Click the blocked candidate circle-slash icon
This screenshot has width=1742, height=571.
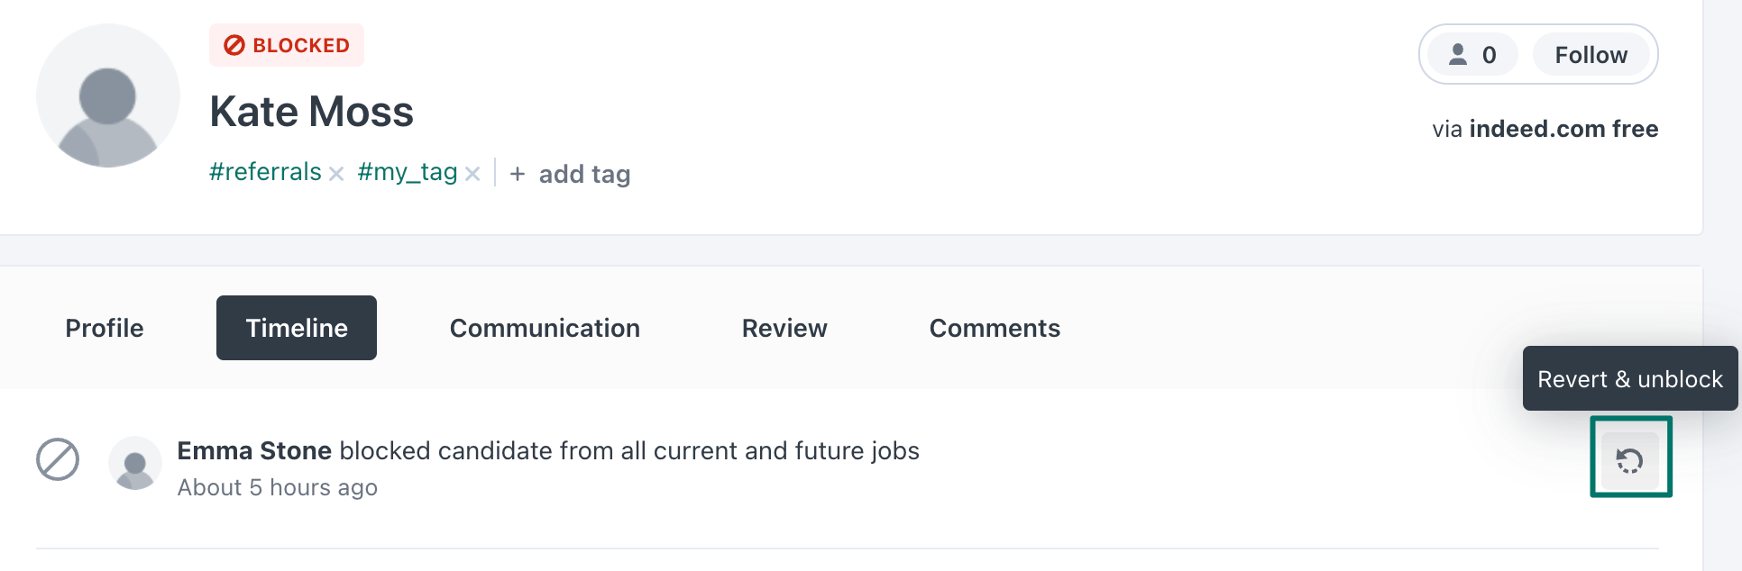click(57, 459)
